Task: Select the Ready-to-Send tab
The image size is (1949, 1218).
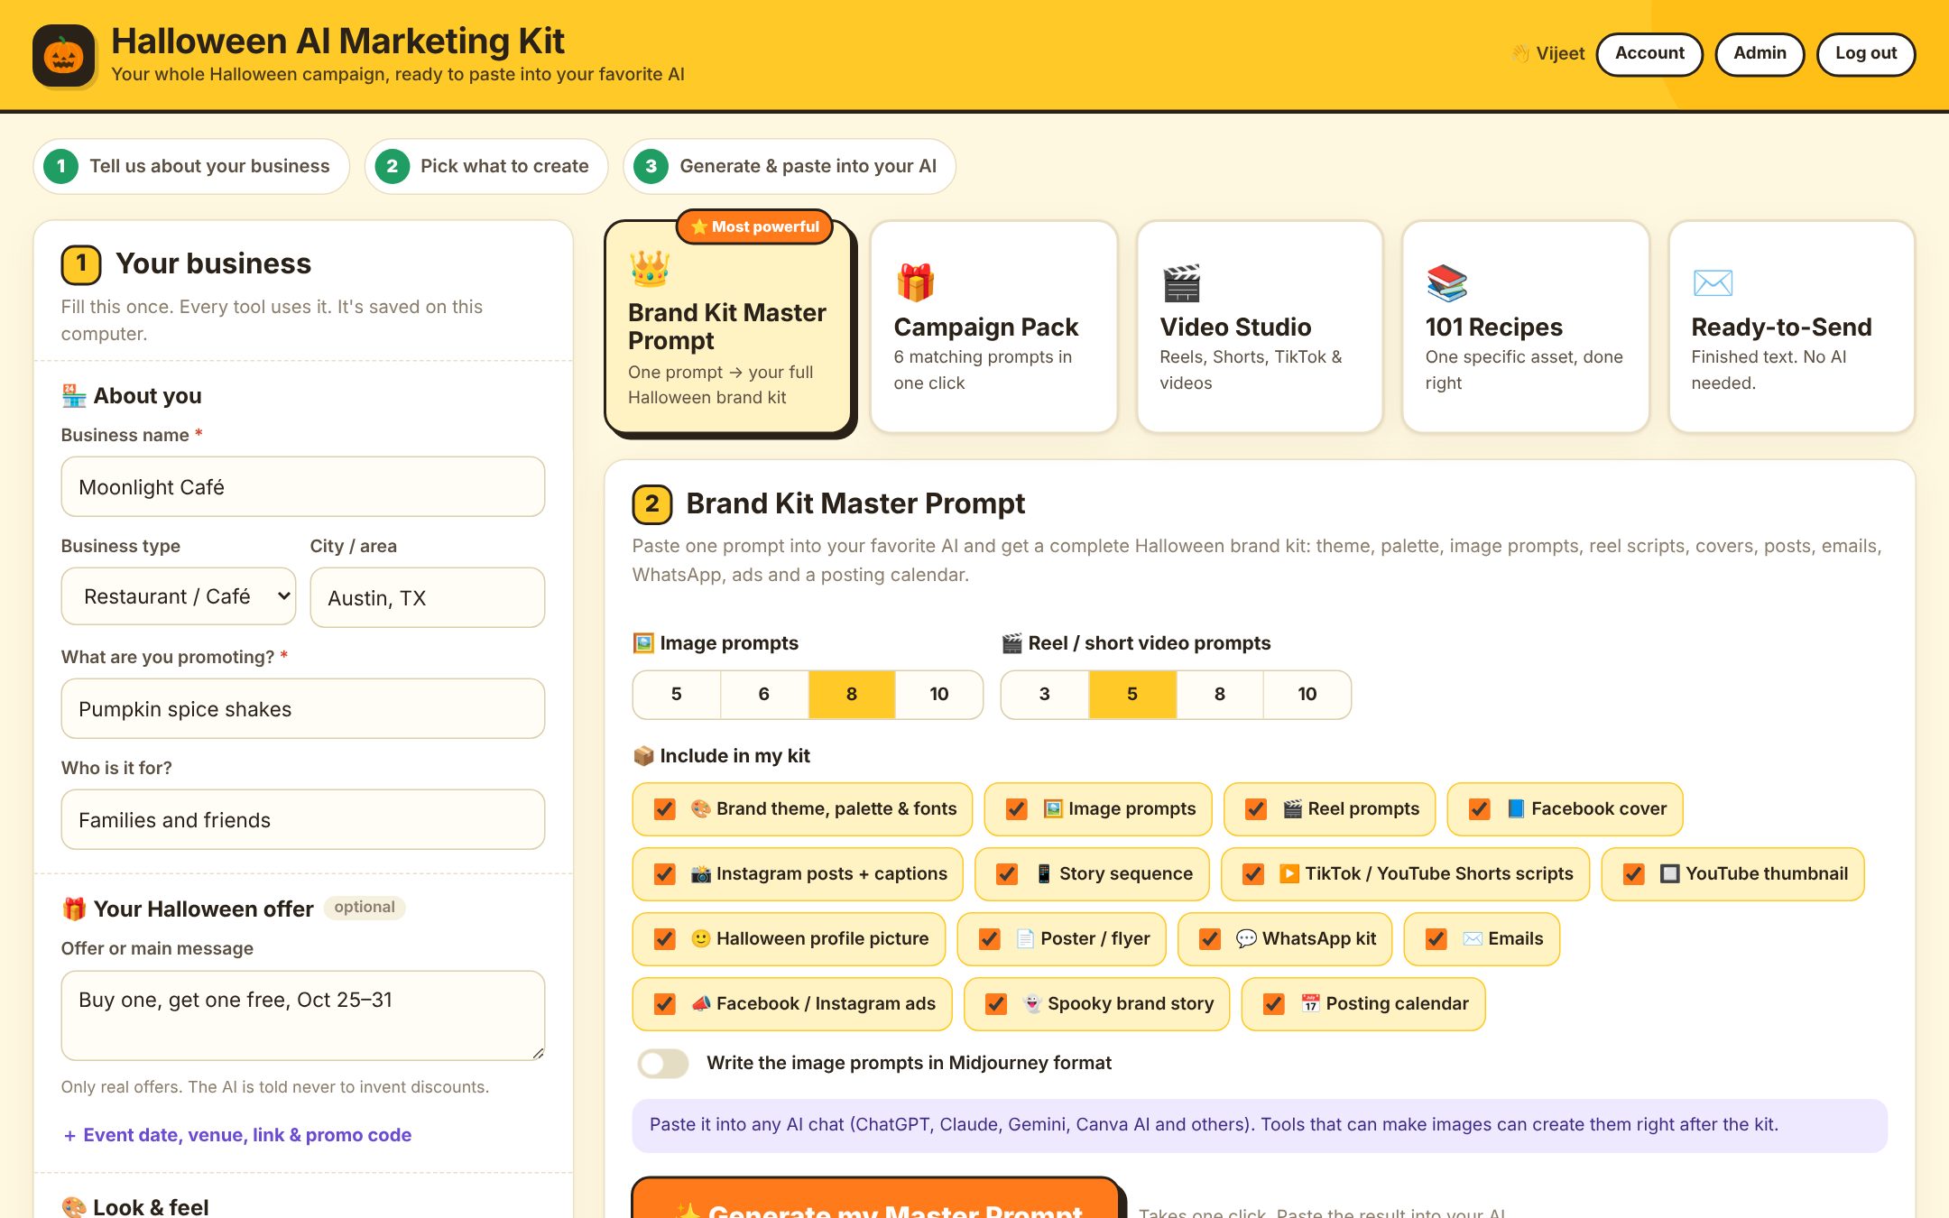Action: pyautogui.click(x=1791, y=328)
